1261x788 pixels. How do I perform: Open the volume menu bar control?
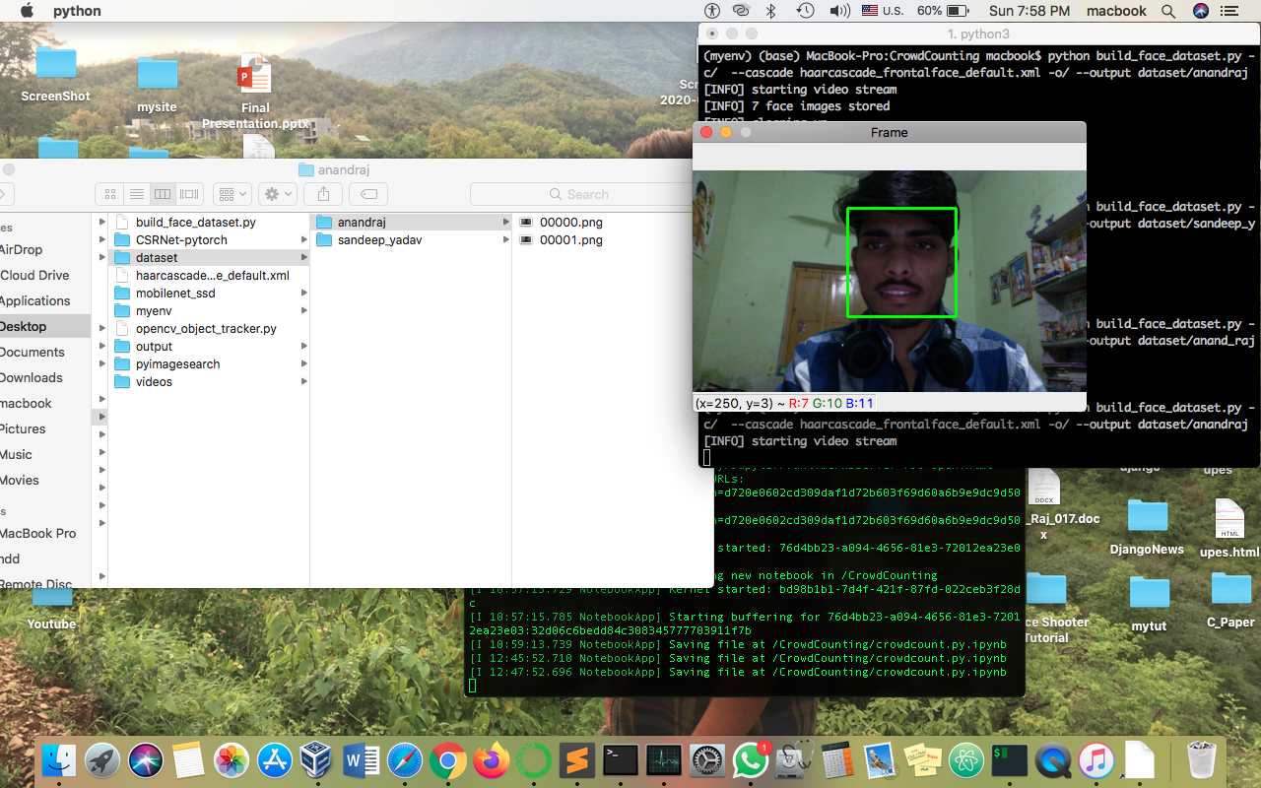839,11
